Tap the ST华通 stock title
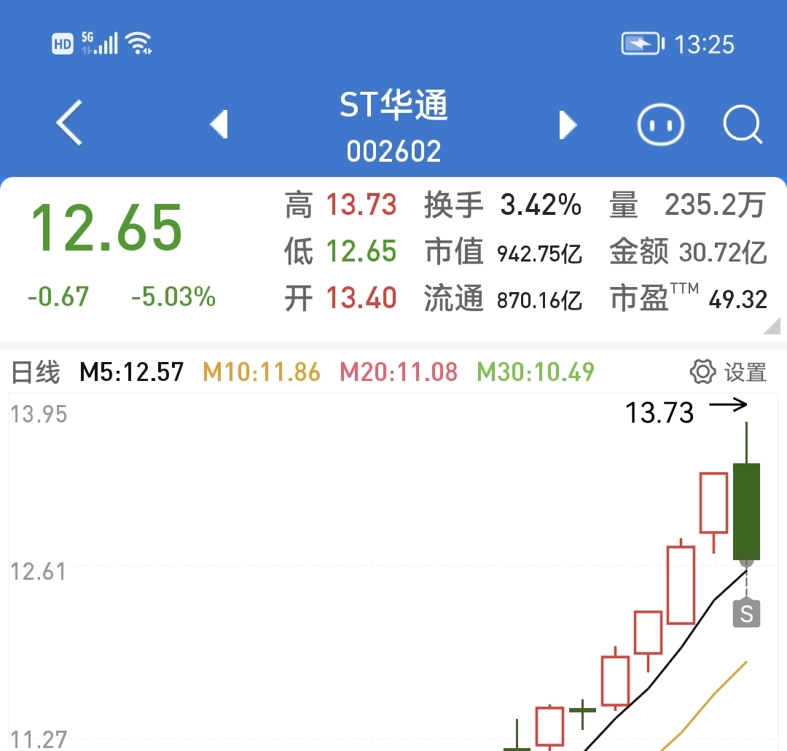This screenshot has width=787, height=751. [x=393, y=104]
